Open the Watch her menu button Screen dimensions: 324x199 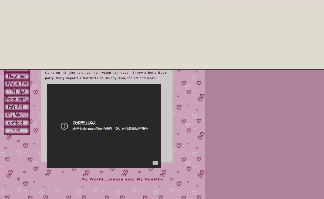coord(17,84)
